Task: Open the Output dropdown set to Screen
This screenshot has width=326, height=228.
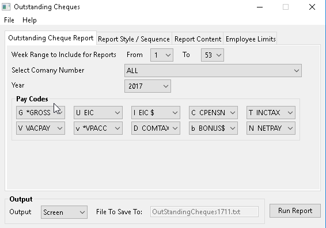Action: click(x=64, y=212)
